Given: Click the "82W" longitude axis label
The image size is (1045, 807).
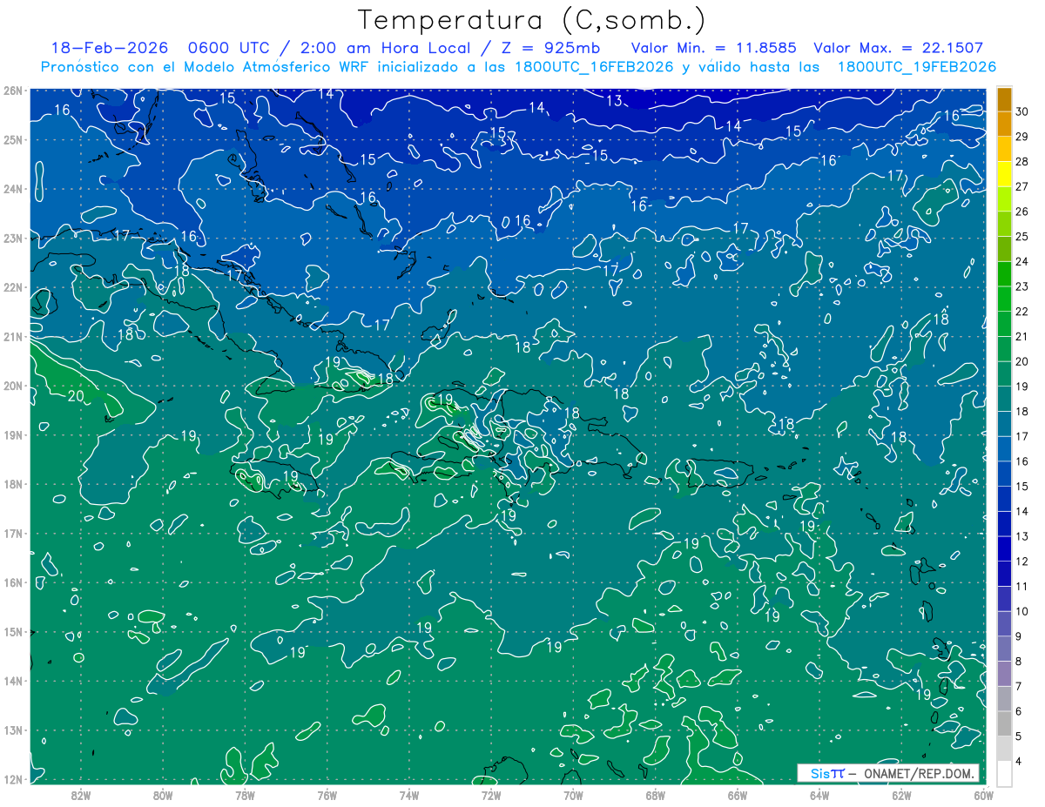Looking at the screenshot, I should coord(81,795).
